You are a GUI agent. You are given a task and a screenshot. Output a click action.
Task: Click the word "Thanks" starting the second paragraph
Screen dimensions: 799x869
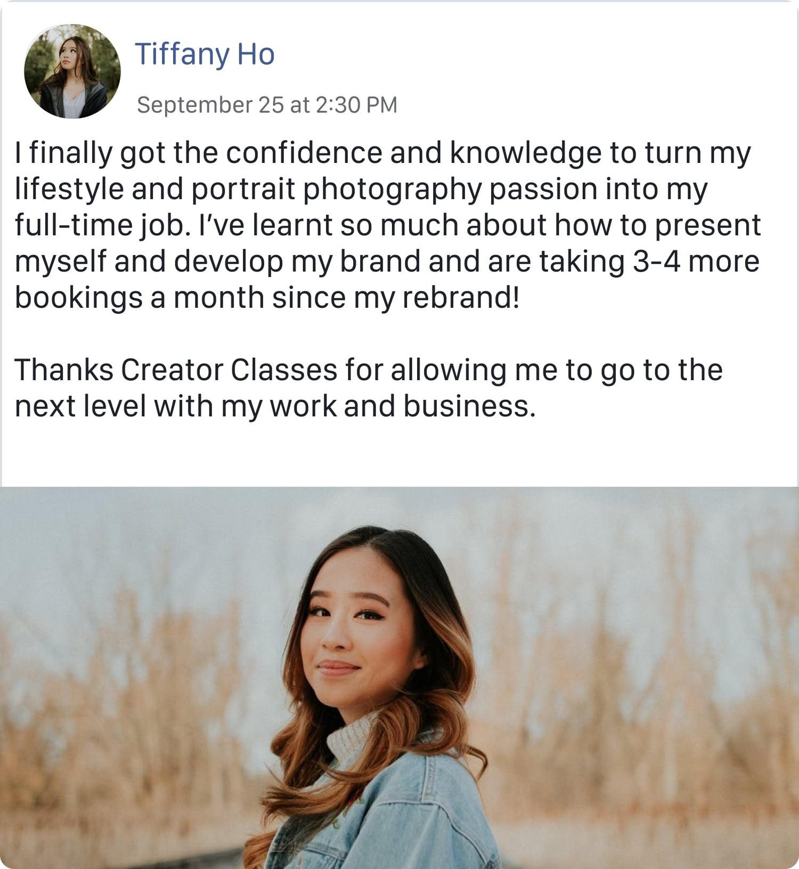[x=63, y=370]
